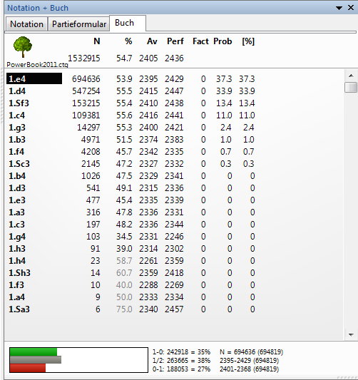Open the Partieformular tab

click(79, 24)
